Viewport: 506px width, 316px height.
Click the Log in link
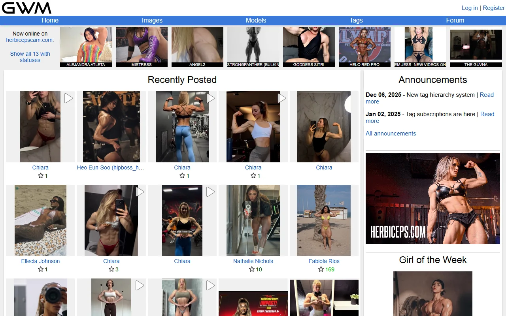[470, 8]
